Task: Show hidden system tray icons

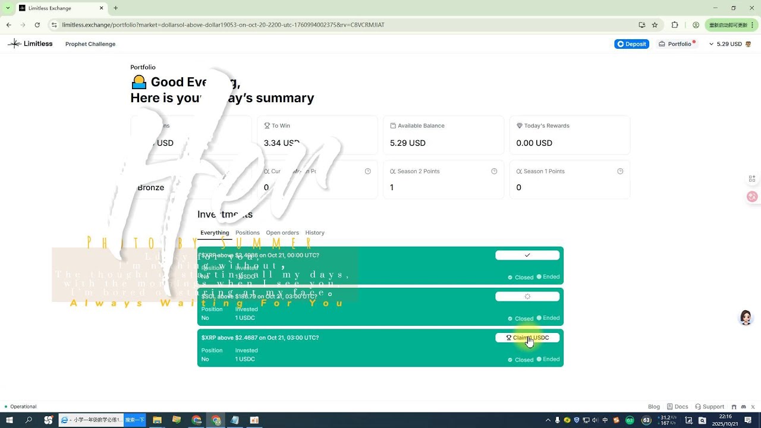Action: pyautogui.click(x=549, y=420)
